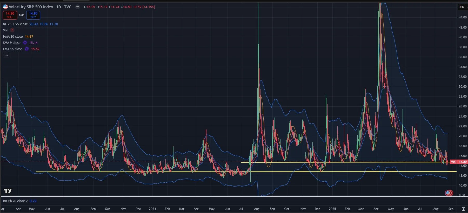Select the SMA 9 close indicator

12,43
